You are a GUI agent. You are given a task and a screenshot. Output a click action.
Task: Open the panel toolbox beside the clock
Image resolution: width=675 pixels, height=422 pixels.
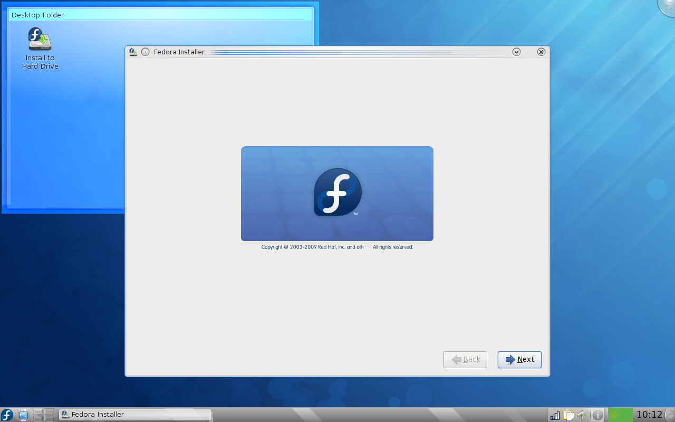670,415
